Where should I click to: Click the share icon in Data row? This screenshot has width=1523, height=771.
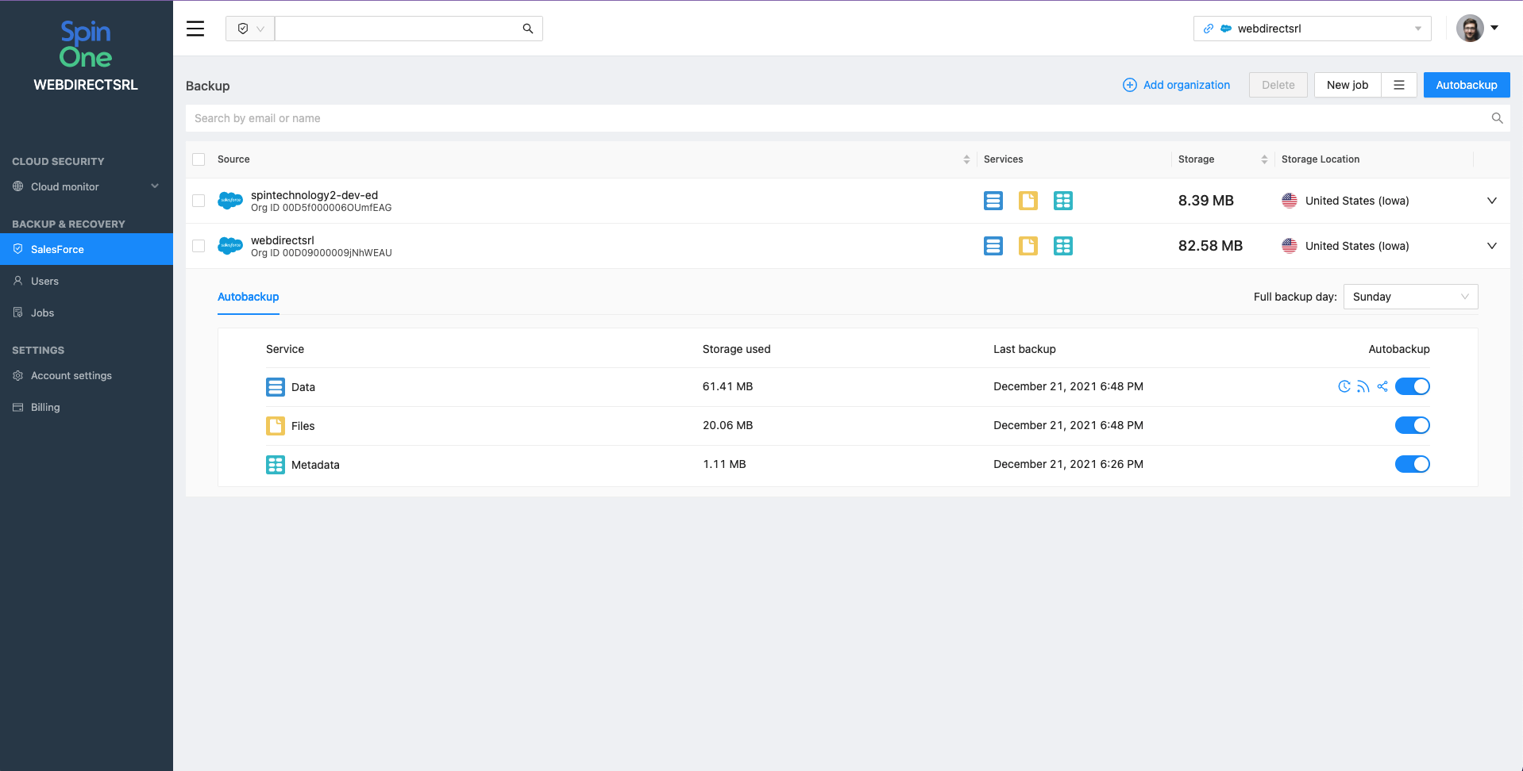(x=1382, y=386)
